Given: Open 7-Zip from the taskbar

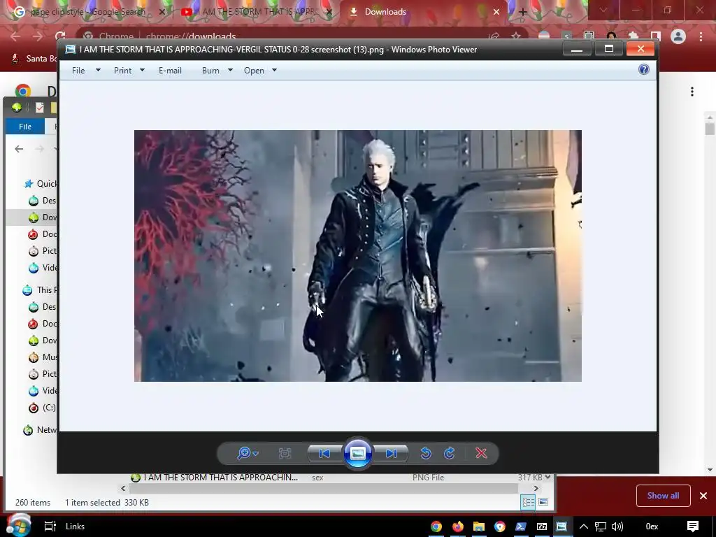Looking at the screenshot, I should coord(542,527).
